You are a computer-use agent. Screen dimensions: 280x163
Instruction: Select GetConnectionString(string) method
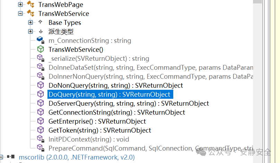117,112
